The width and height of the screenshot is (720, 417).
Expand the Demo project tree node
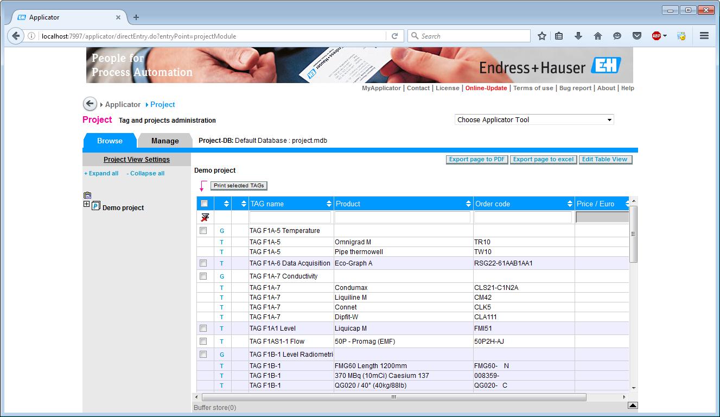pos(87,204)
